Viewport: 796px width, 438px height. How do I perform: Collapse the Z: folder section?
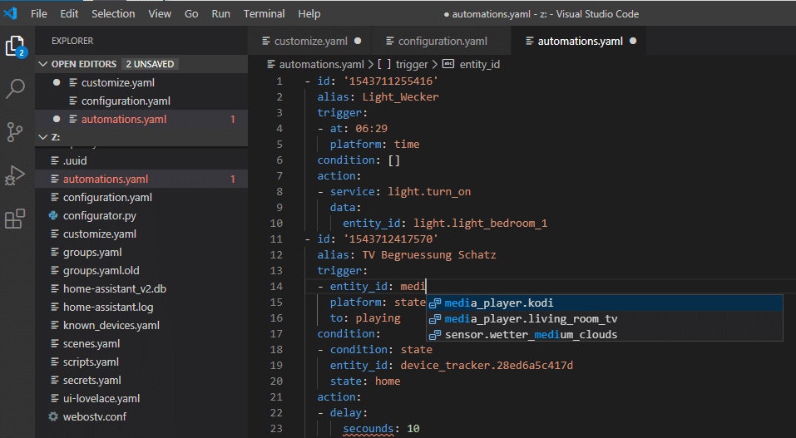43,137
